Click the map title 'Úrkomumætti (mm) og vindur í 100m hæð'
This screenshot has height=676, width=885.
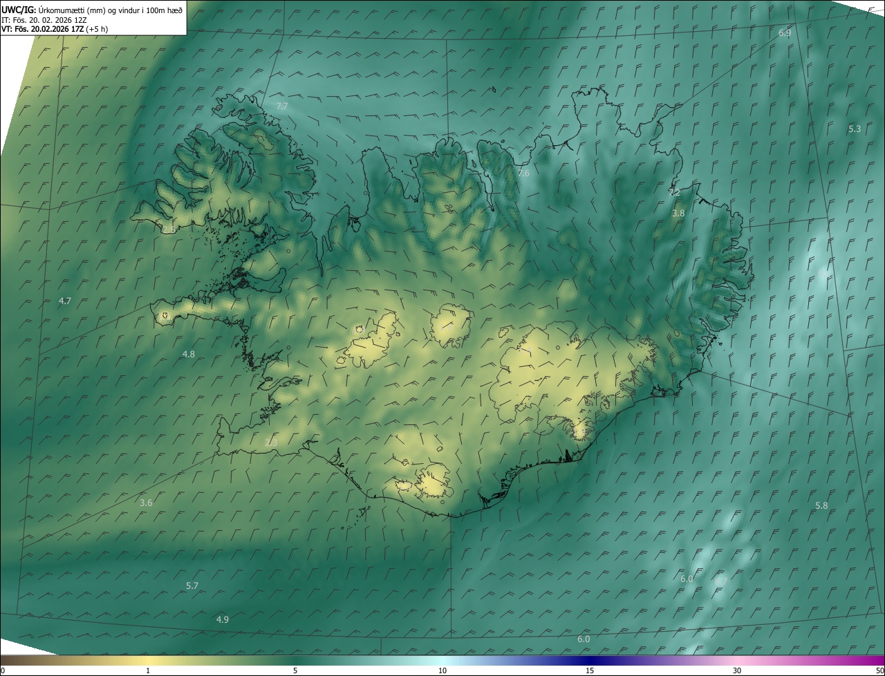(111, 9)
